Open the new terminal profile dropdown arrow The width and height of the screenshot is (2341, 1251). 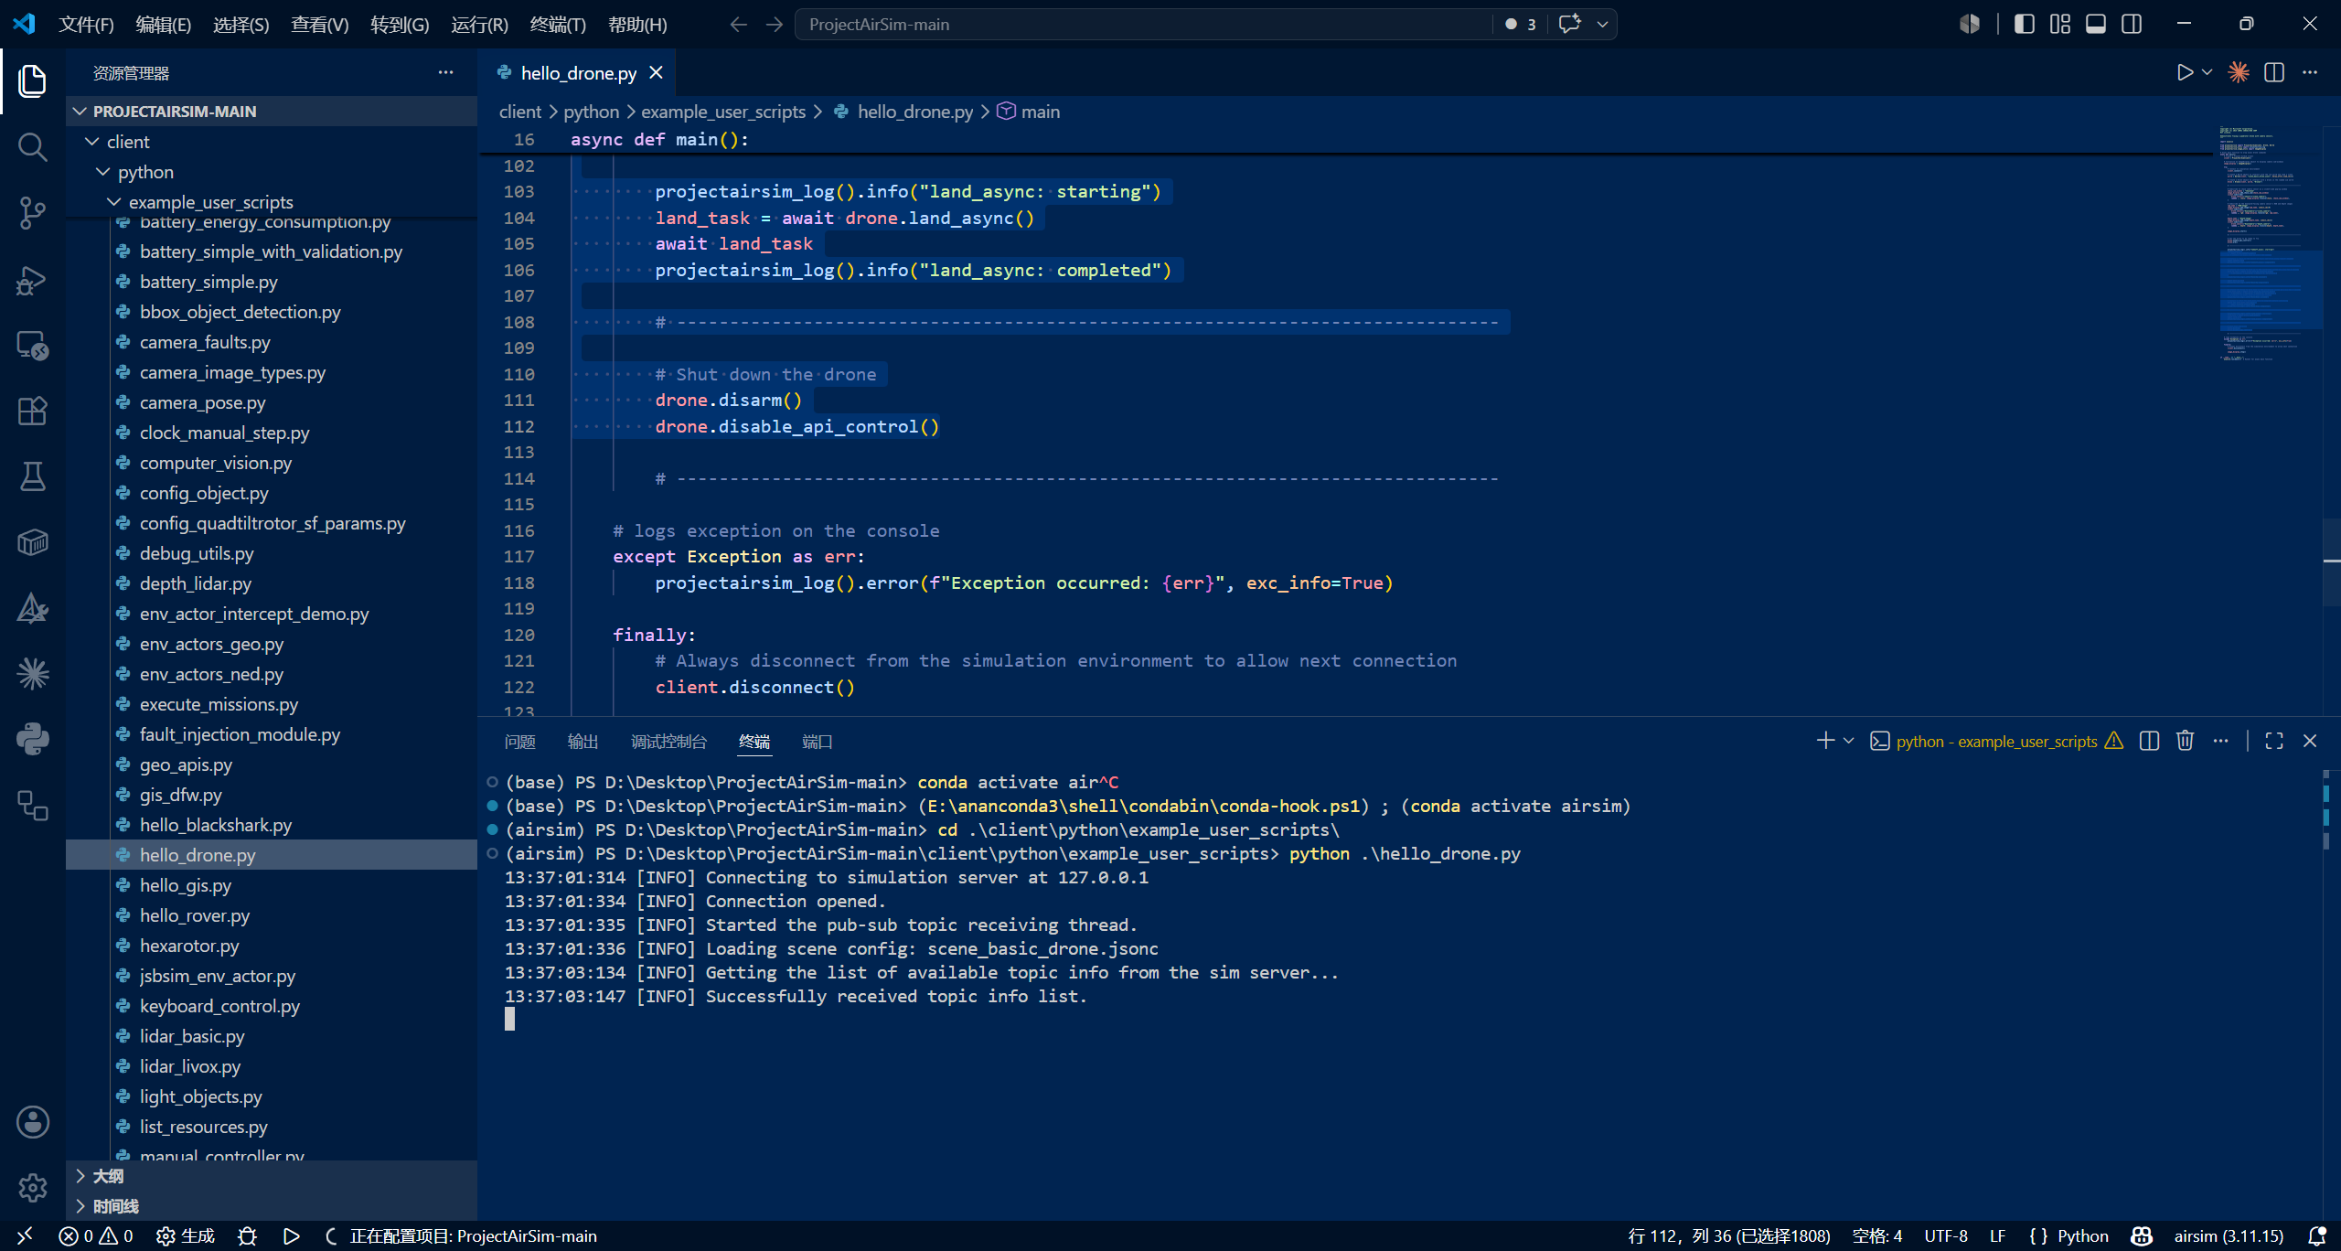click(x=1849, y=741)
